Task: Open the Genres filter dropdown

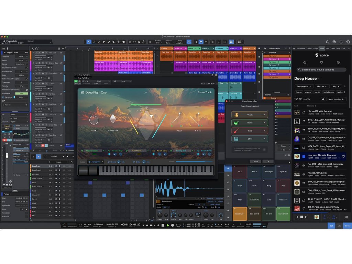Action: pos(322,86)
